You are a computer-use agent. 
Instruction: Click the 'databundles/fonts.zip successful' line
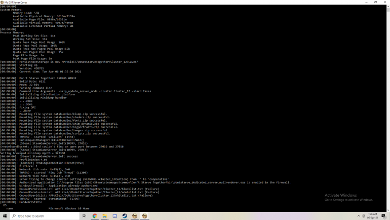pos(54,121)
